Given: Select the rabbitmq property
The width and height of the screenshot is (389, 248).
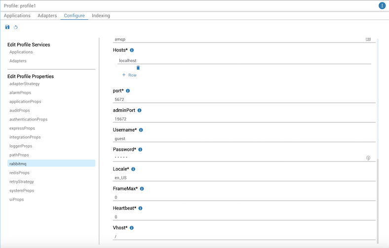Looking at the screenshot, I should pos(51,164).
